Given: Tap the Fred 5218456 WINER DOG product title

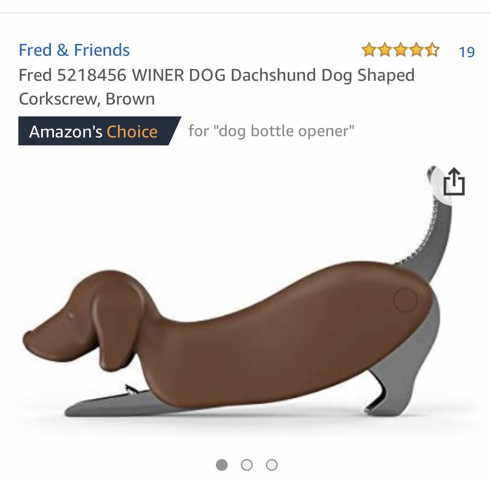Looking at the screenshot, I should (216, 87).
